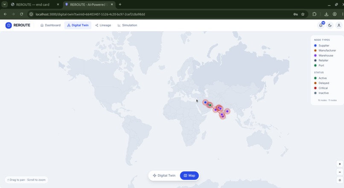Click 'Supplier' in the legend

pyautogui.click(x=324, y=46)
